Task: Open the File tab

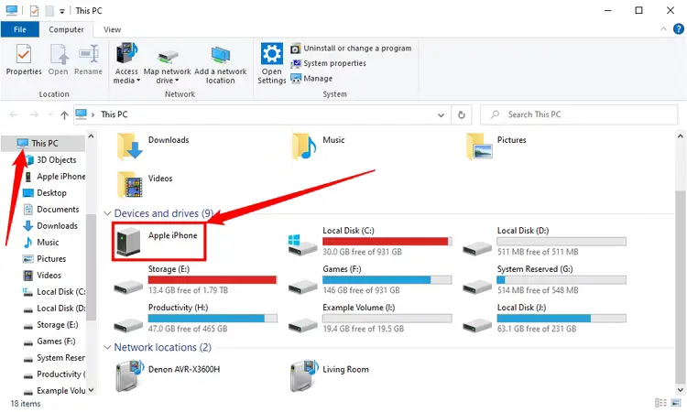Action: tap(20, 29)
